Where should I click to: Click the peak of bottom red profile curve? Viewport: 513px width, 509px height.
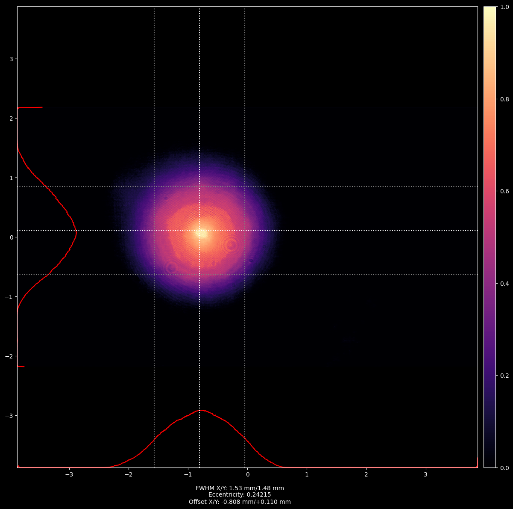(x=201, y=410)
